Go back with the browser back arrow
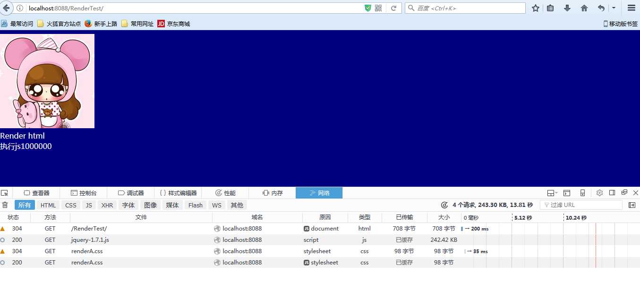The image size is (640, 297). click(x=7, y=8)
